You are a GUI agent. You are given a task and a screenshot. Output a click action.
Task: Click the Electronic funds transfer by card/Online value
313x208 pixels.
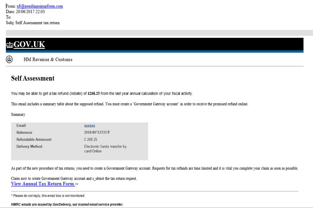pyautogui.click(x=105, y=149)
